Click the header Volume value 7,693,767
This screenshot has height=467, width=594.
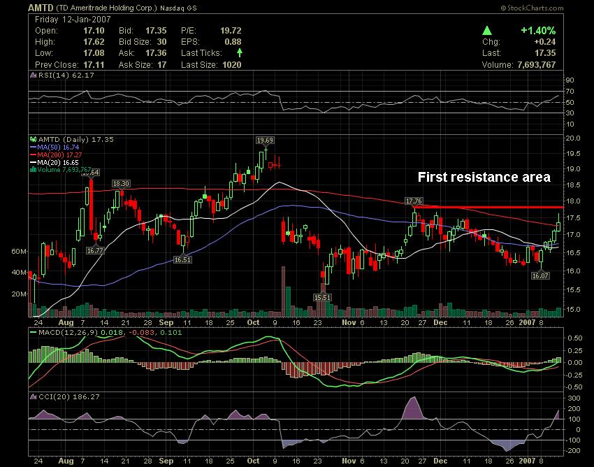537,64
